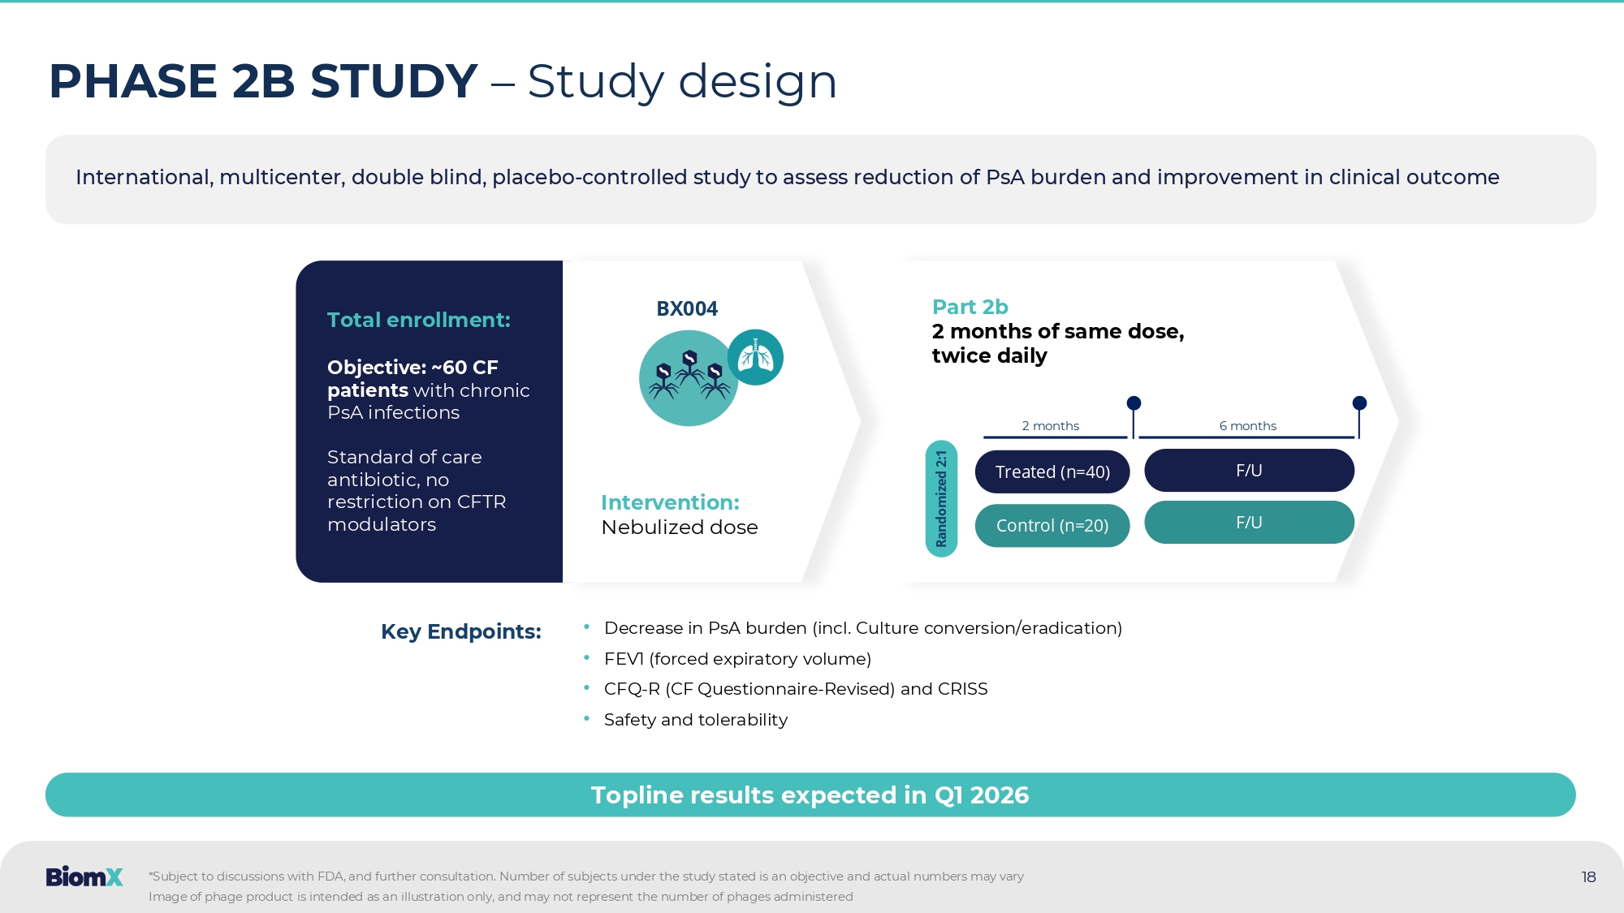Viewport: 1624px width, 913px height.
Task: Click the FEV1 forced expiratory volume bullet
Action: click(736, 659)
